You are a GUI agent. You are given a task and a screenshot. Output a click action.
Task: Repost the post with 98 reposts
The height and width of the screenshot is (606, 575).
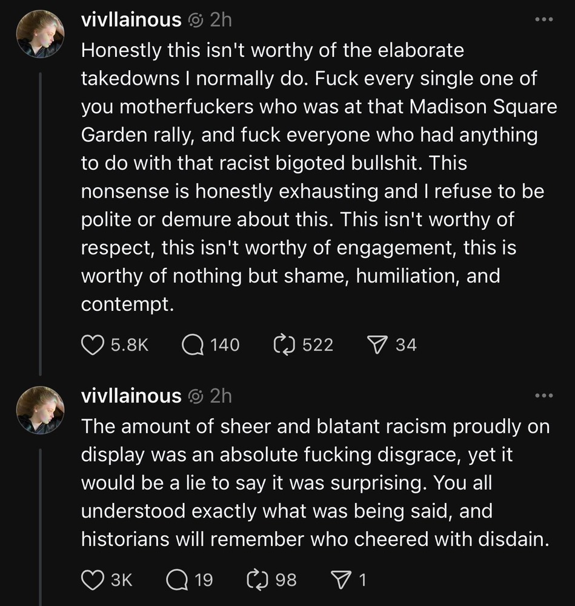(x=258, y=580)
